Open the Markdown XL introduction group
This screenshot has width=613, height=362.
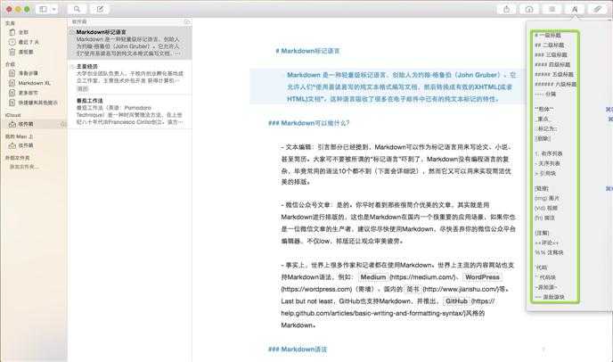point(35,83)
